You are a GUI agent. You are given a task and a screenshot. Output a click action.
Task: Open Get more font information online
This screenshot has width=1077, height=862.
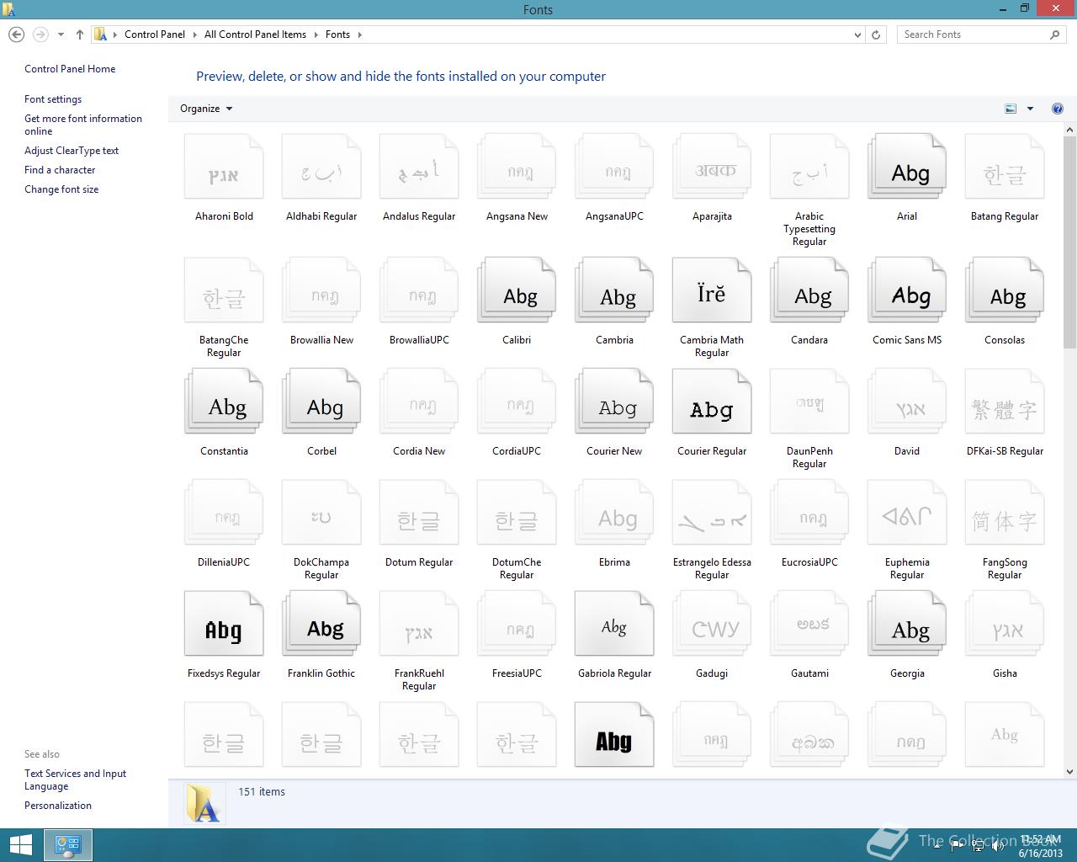[x=83, y=125]
